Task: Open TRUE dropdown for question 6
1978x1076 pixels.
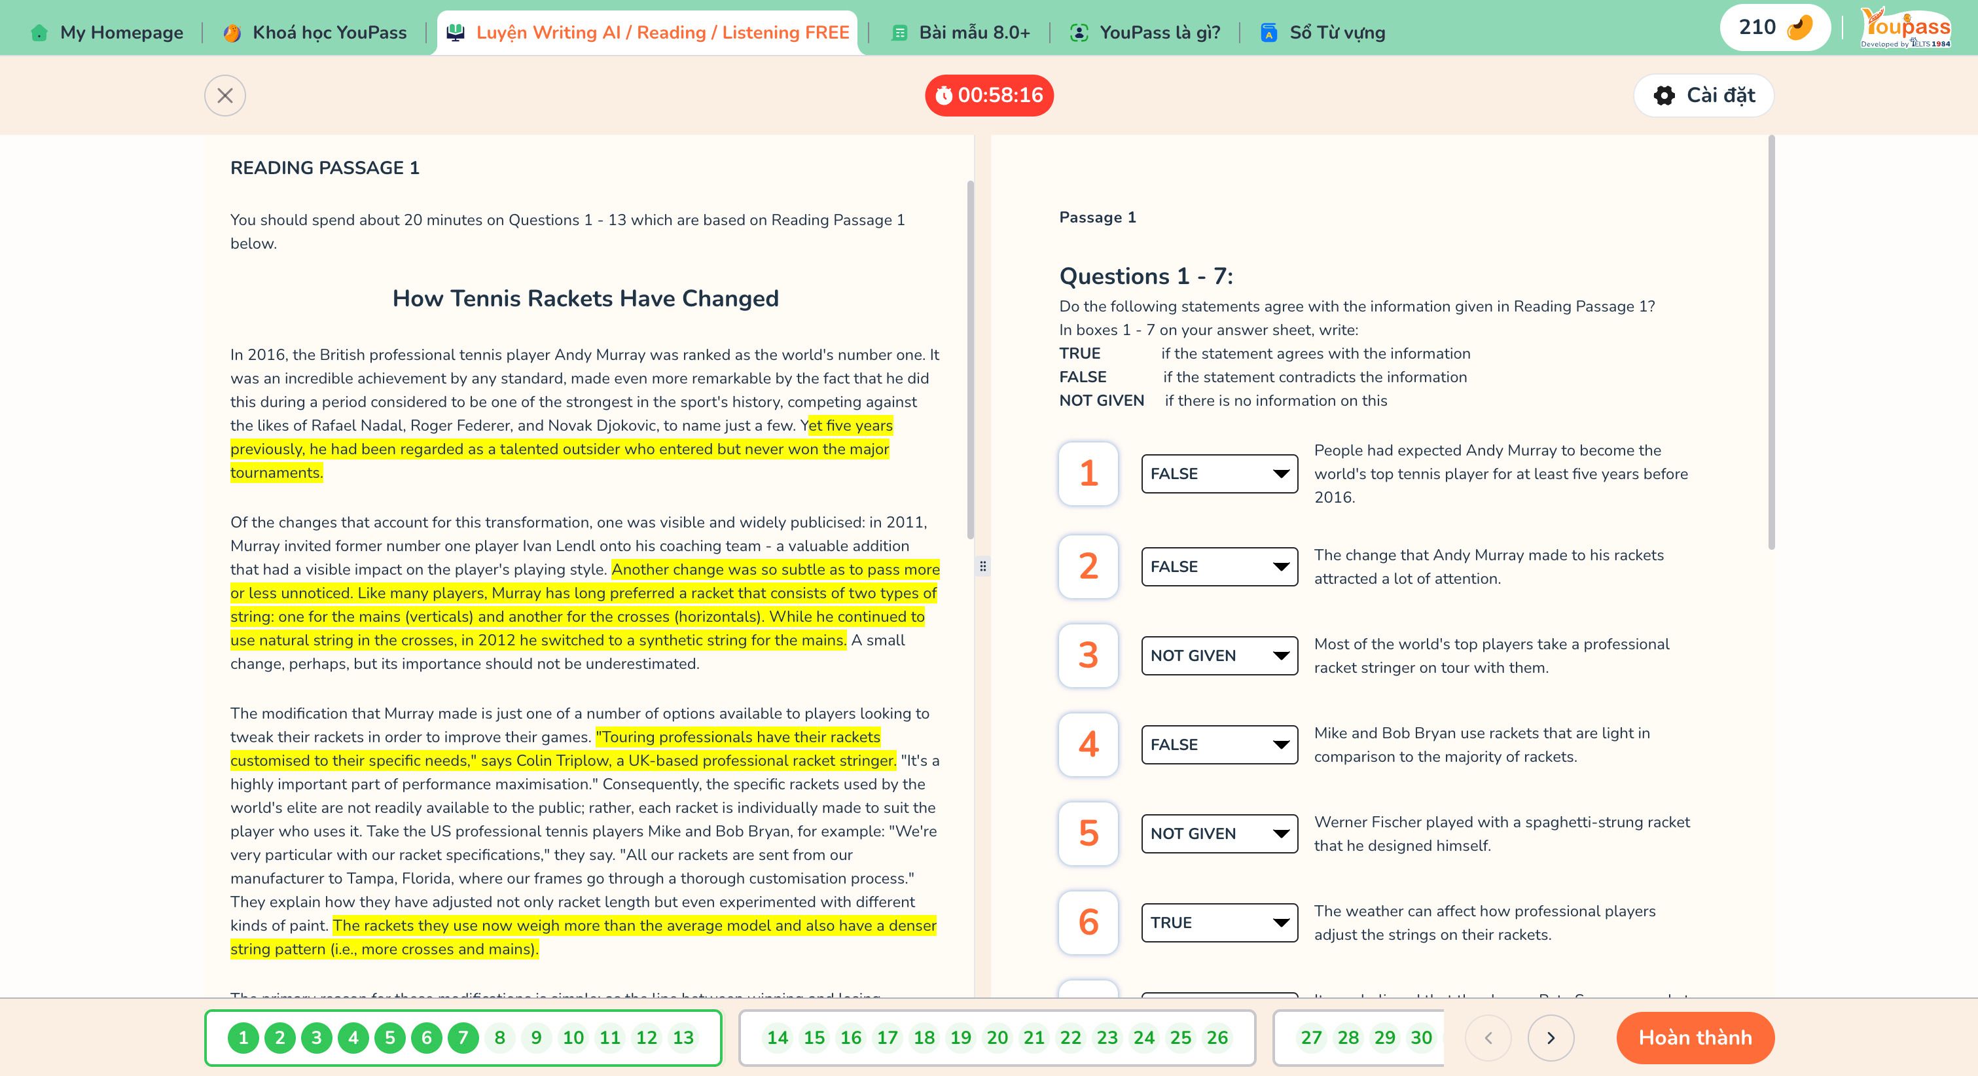Action: (1219, 923)
